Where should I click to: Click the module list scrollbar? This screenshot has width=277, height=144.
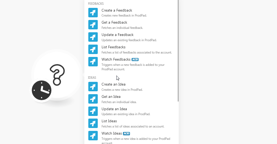click(x=178, y=50)
